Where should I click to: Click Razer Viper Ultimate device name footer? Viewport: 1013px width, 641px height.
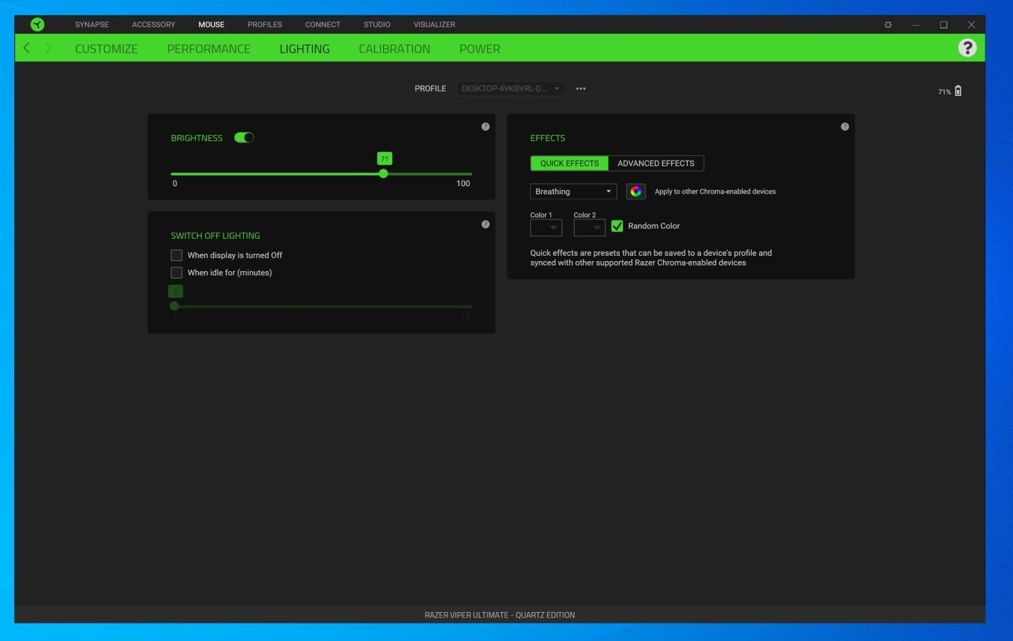point(500,615)
